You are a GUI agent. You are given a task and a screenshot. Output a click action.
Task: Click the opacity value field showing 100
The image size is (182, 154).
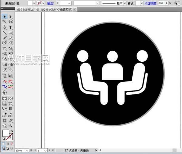(x=161, y=3)
